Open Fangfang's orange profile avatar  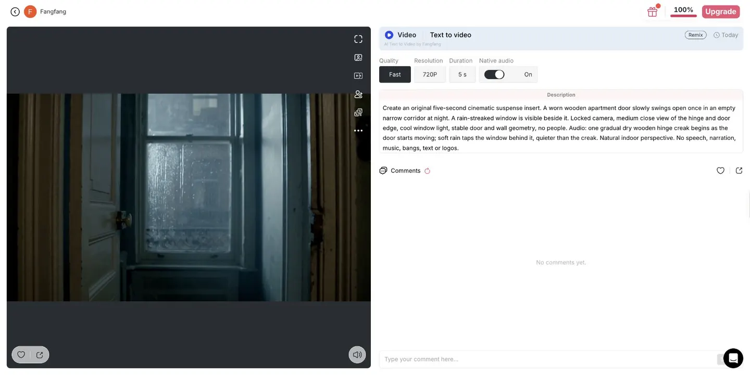30,11
